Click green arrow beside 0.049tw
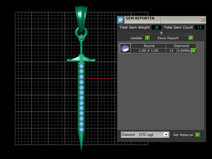Screen dimensions: 212x159 [x=194, y=51]
